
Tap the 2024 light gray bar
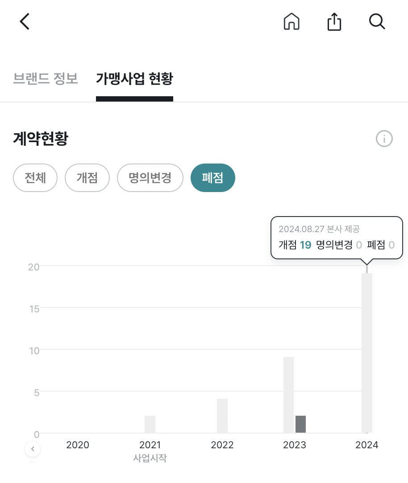click(367, 352)
